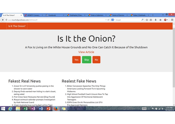
Task: Switch to the DubHacks | Pow... tab
Action: [76, 15]
